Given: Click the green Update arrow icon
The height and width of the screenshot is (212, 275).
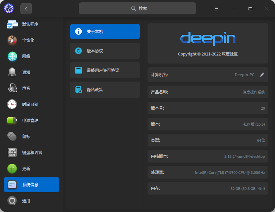Looking at the screenshot, I should tap(12, 169).
